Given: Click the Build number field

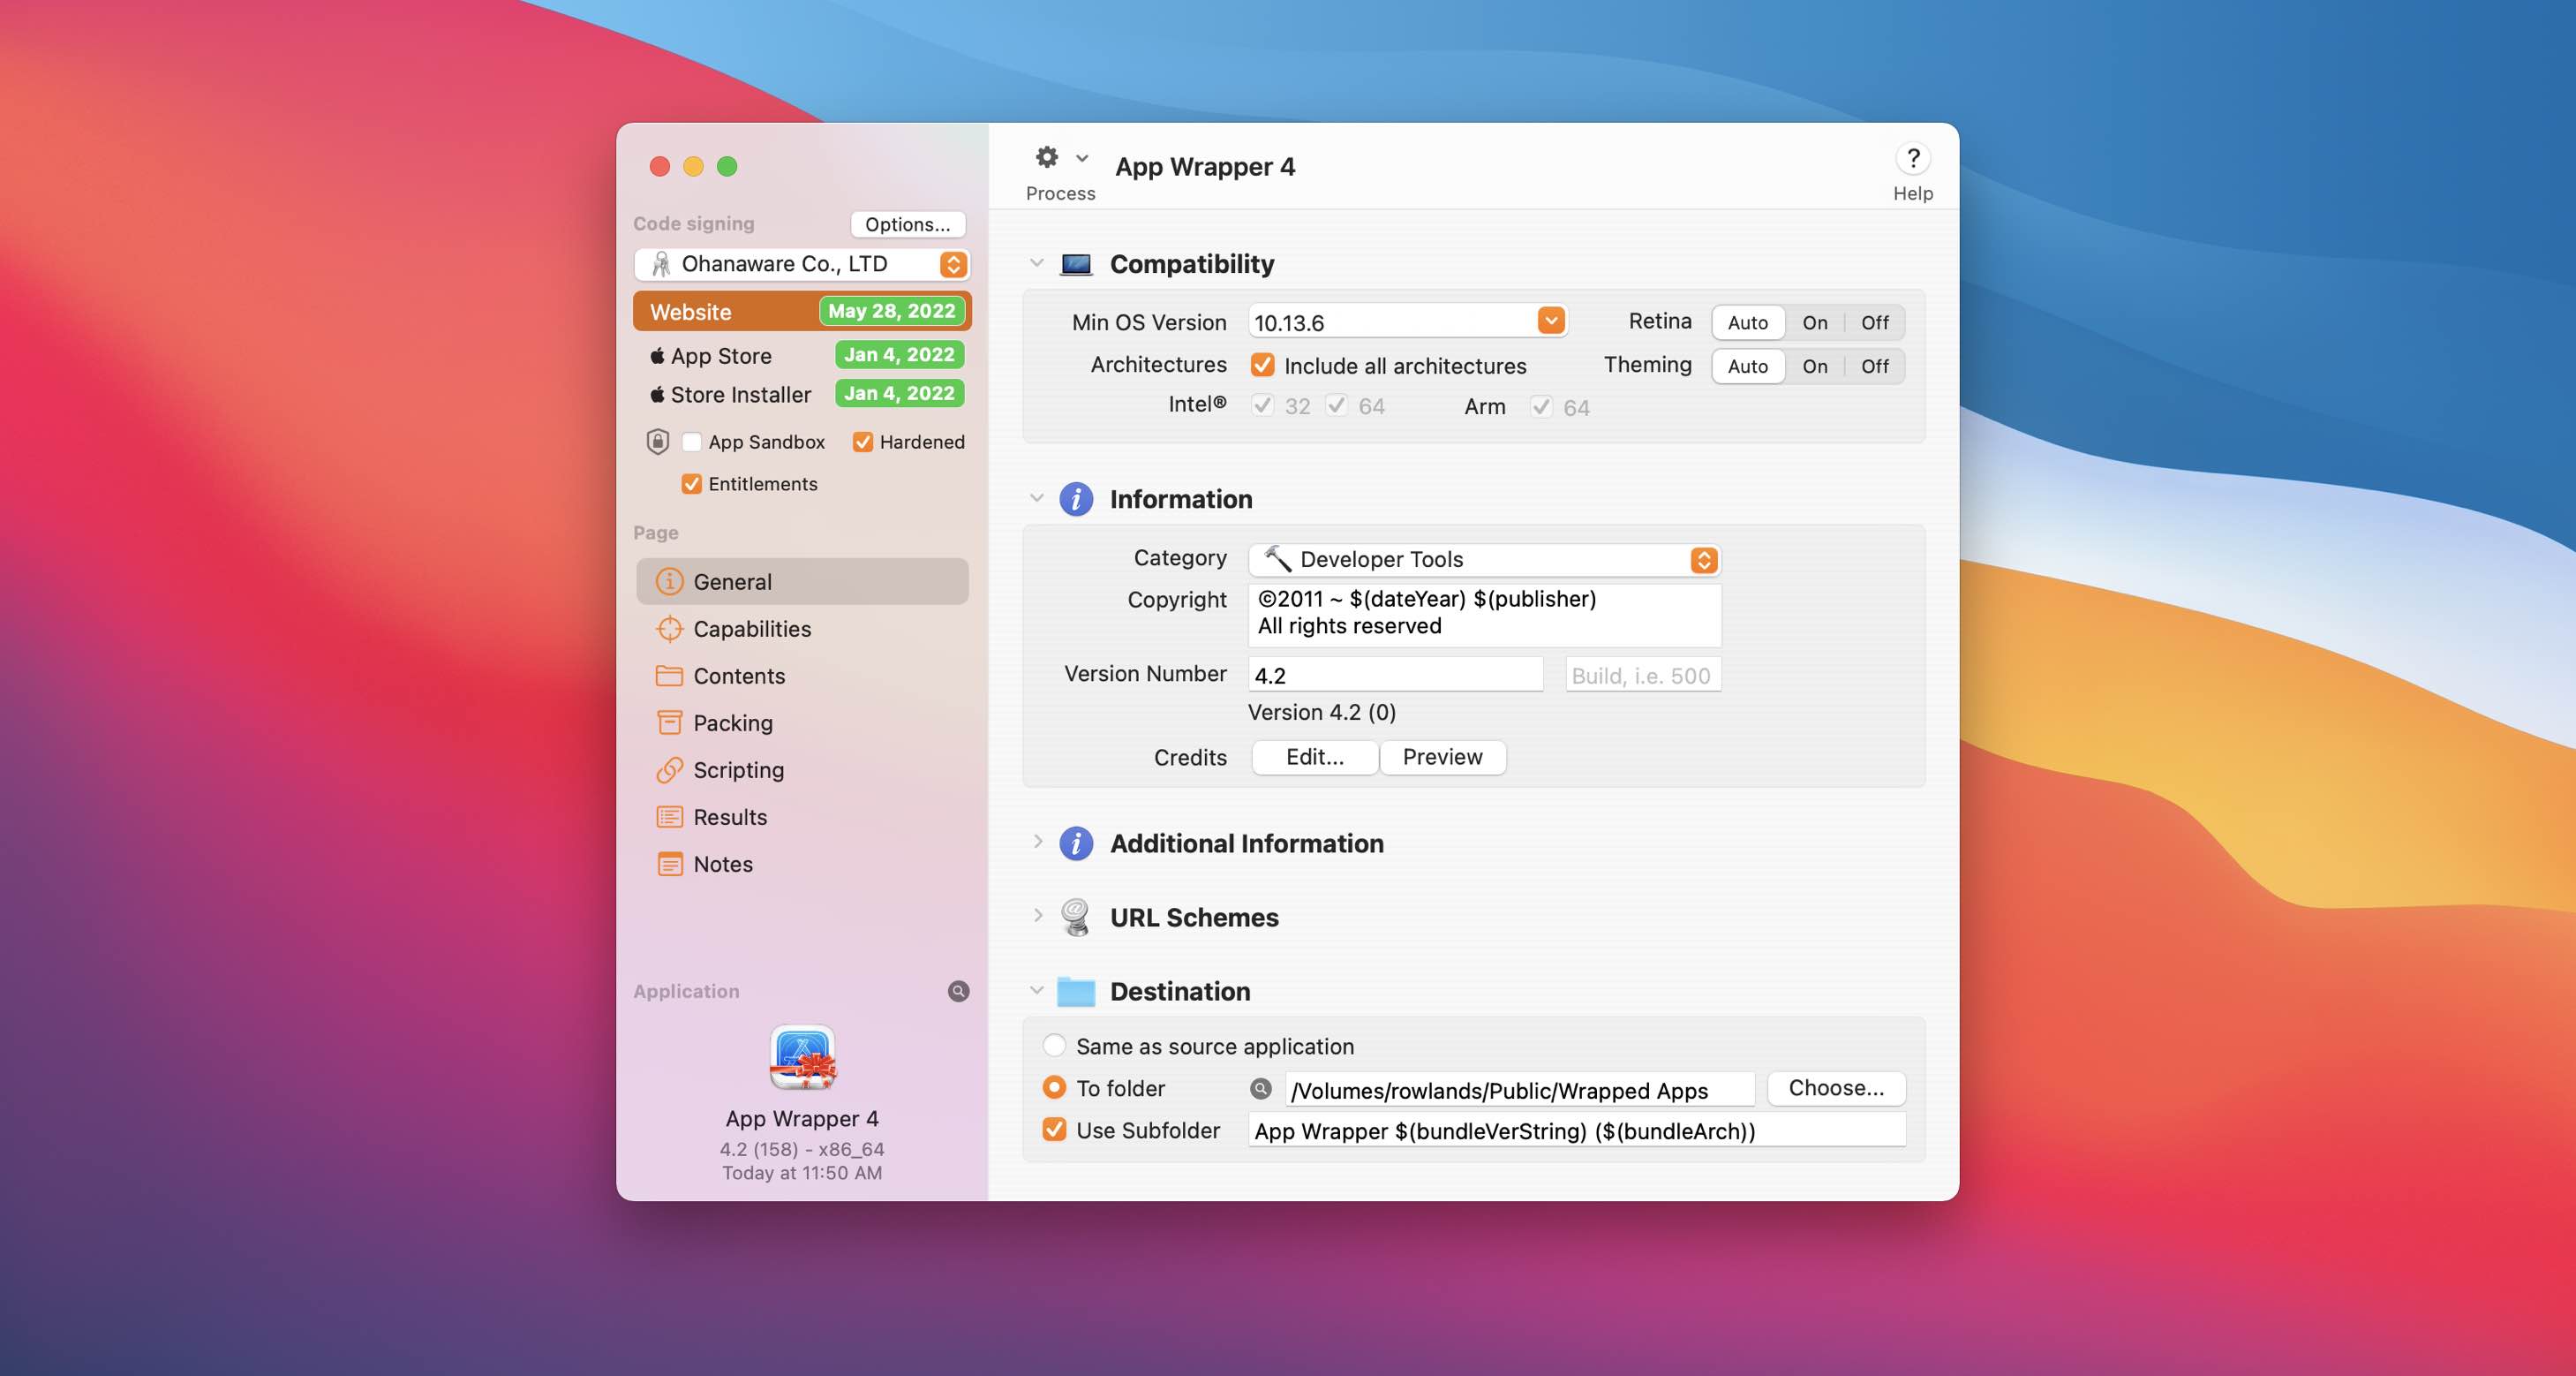Looking at the screenshot, I should (1642, 676).
